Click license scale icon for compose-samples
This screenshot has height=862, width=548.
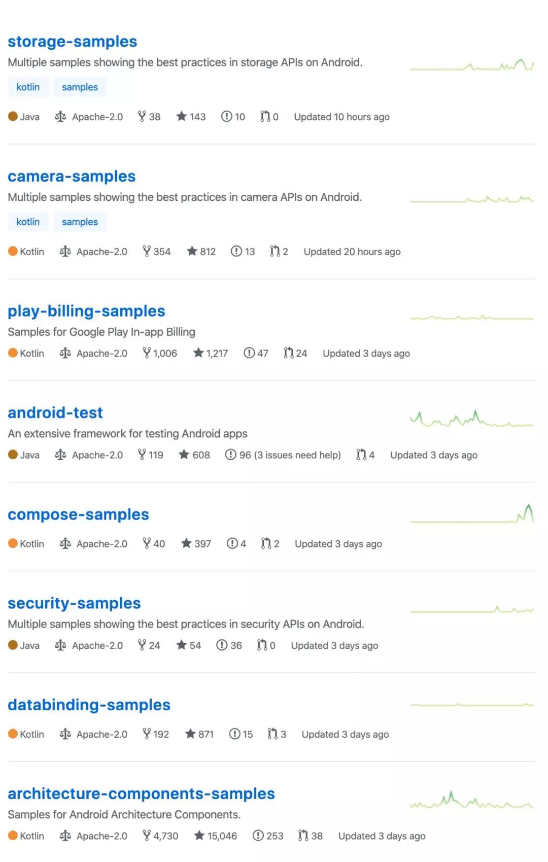tap(65, 543)
